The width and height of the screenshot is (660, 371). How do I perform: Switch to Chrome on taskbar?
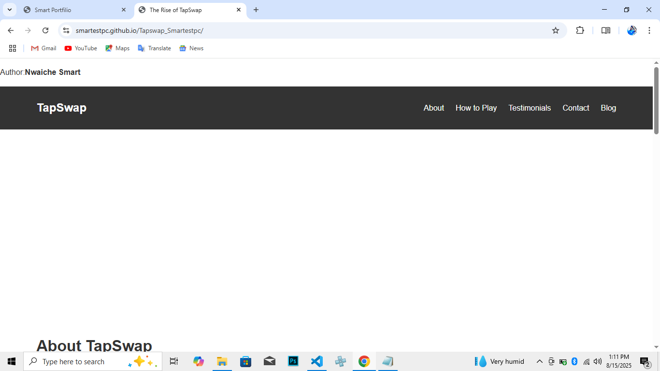pyautogui.click(x=364, y=361)
